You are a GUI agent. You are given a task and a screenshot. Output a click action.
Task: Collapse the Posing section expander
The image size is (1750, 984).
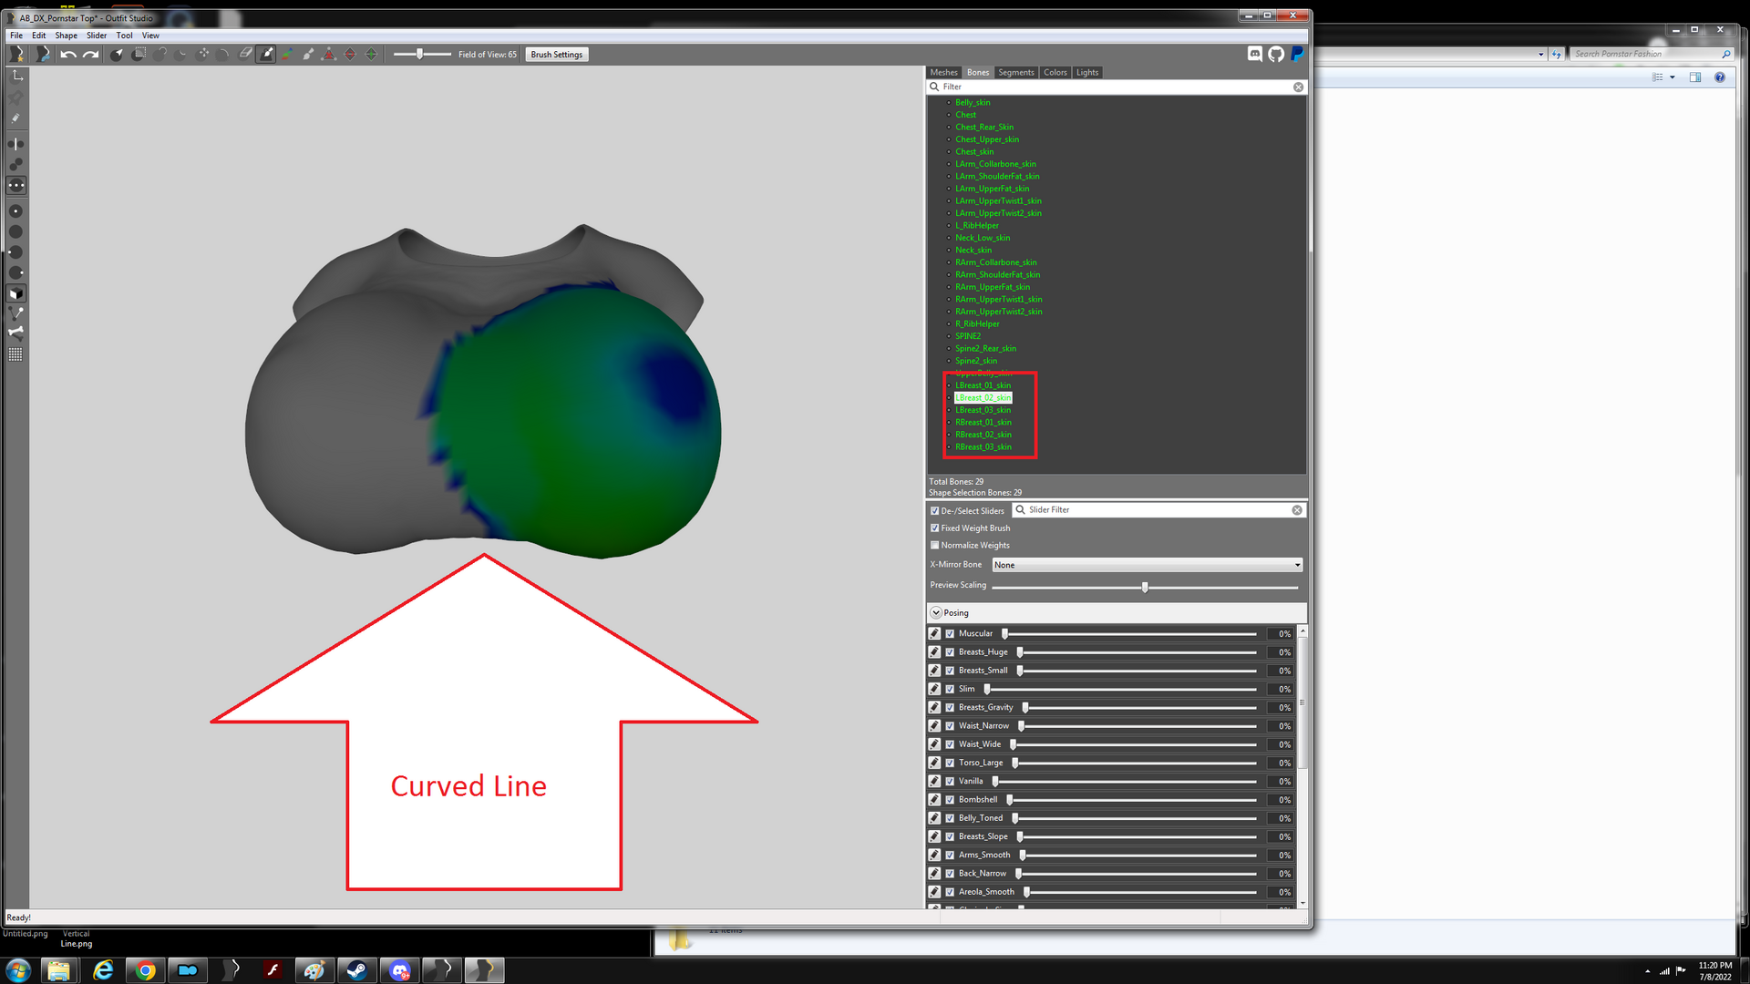click(x=936, y=613)
